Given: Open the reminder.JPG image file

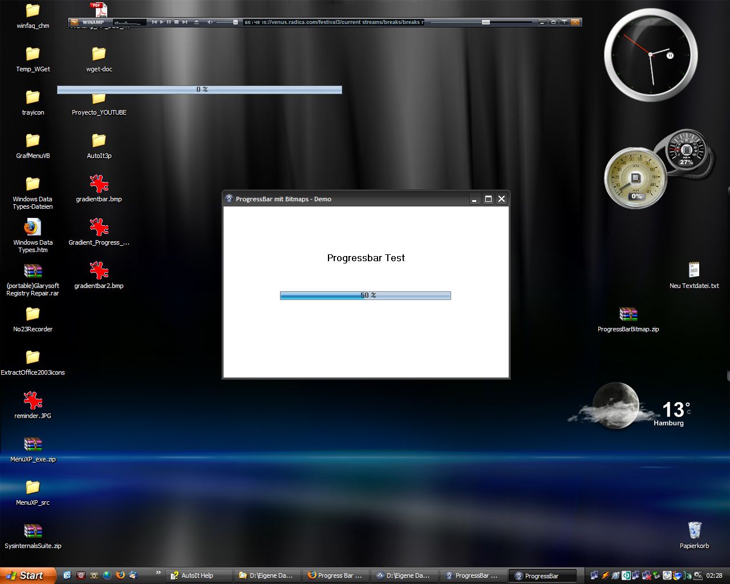Looking at the screenshot, I should coord(33,401).
